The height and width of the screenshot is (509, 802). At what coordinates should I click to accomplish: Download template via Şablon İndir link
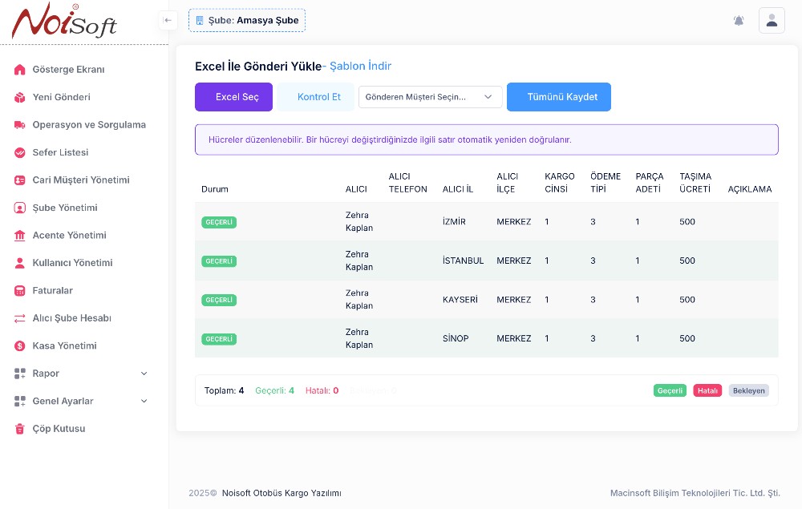360,67
